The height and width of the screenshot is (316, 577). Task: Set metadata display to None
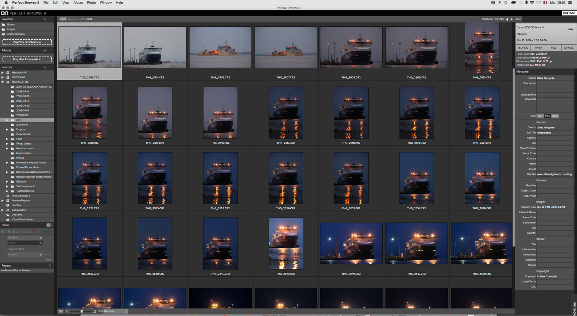[555, 116]
